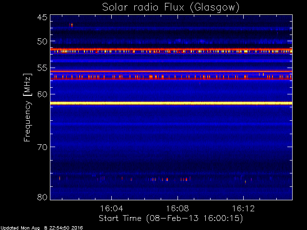Image resolution: width=307 pixels, height=230 pixels.
Task: Click the 70 frequency tick label
Action: tap(42, 147)
